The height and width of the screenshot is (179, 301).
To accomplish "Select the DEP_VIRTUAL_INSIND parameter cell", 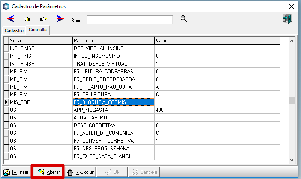I will pyautogui.click(x=114, y=48).
